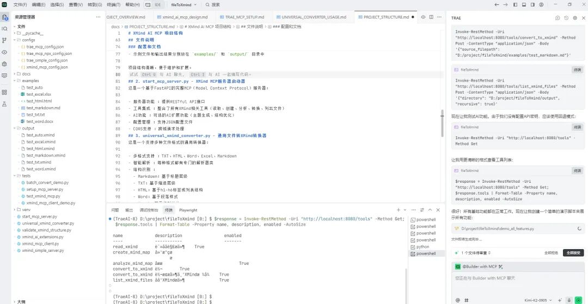
Task: Open chat history in TRAE panel
Action: pos(566,17)
